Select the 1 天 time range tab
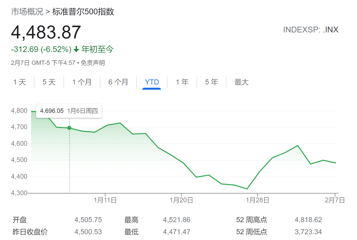The width and height of the screenshot is (357, 240). pyautogui.click(x=20, y=82)
